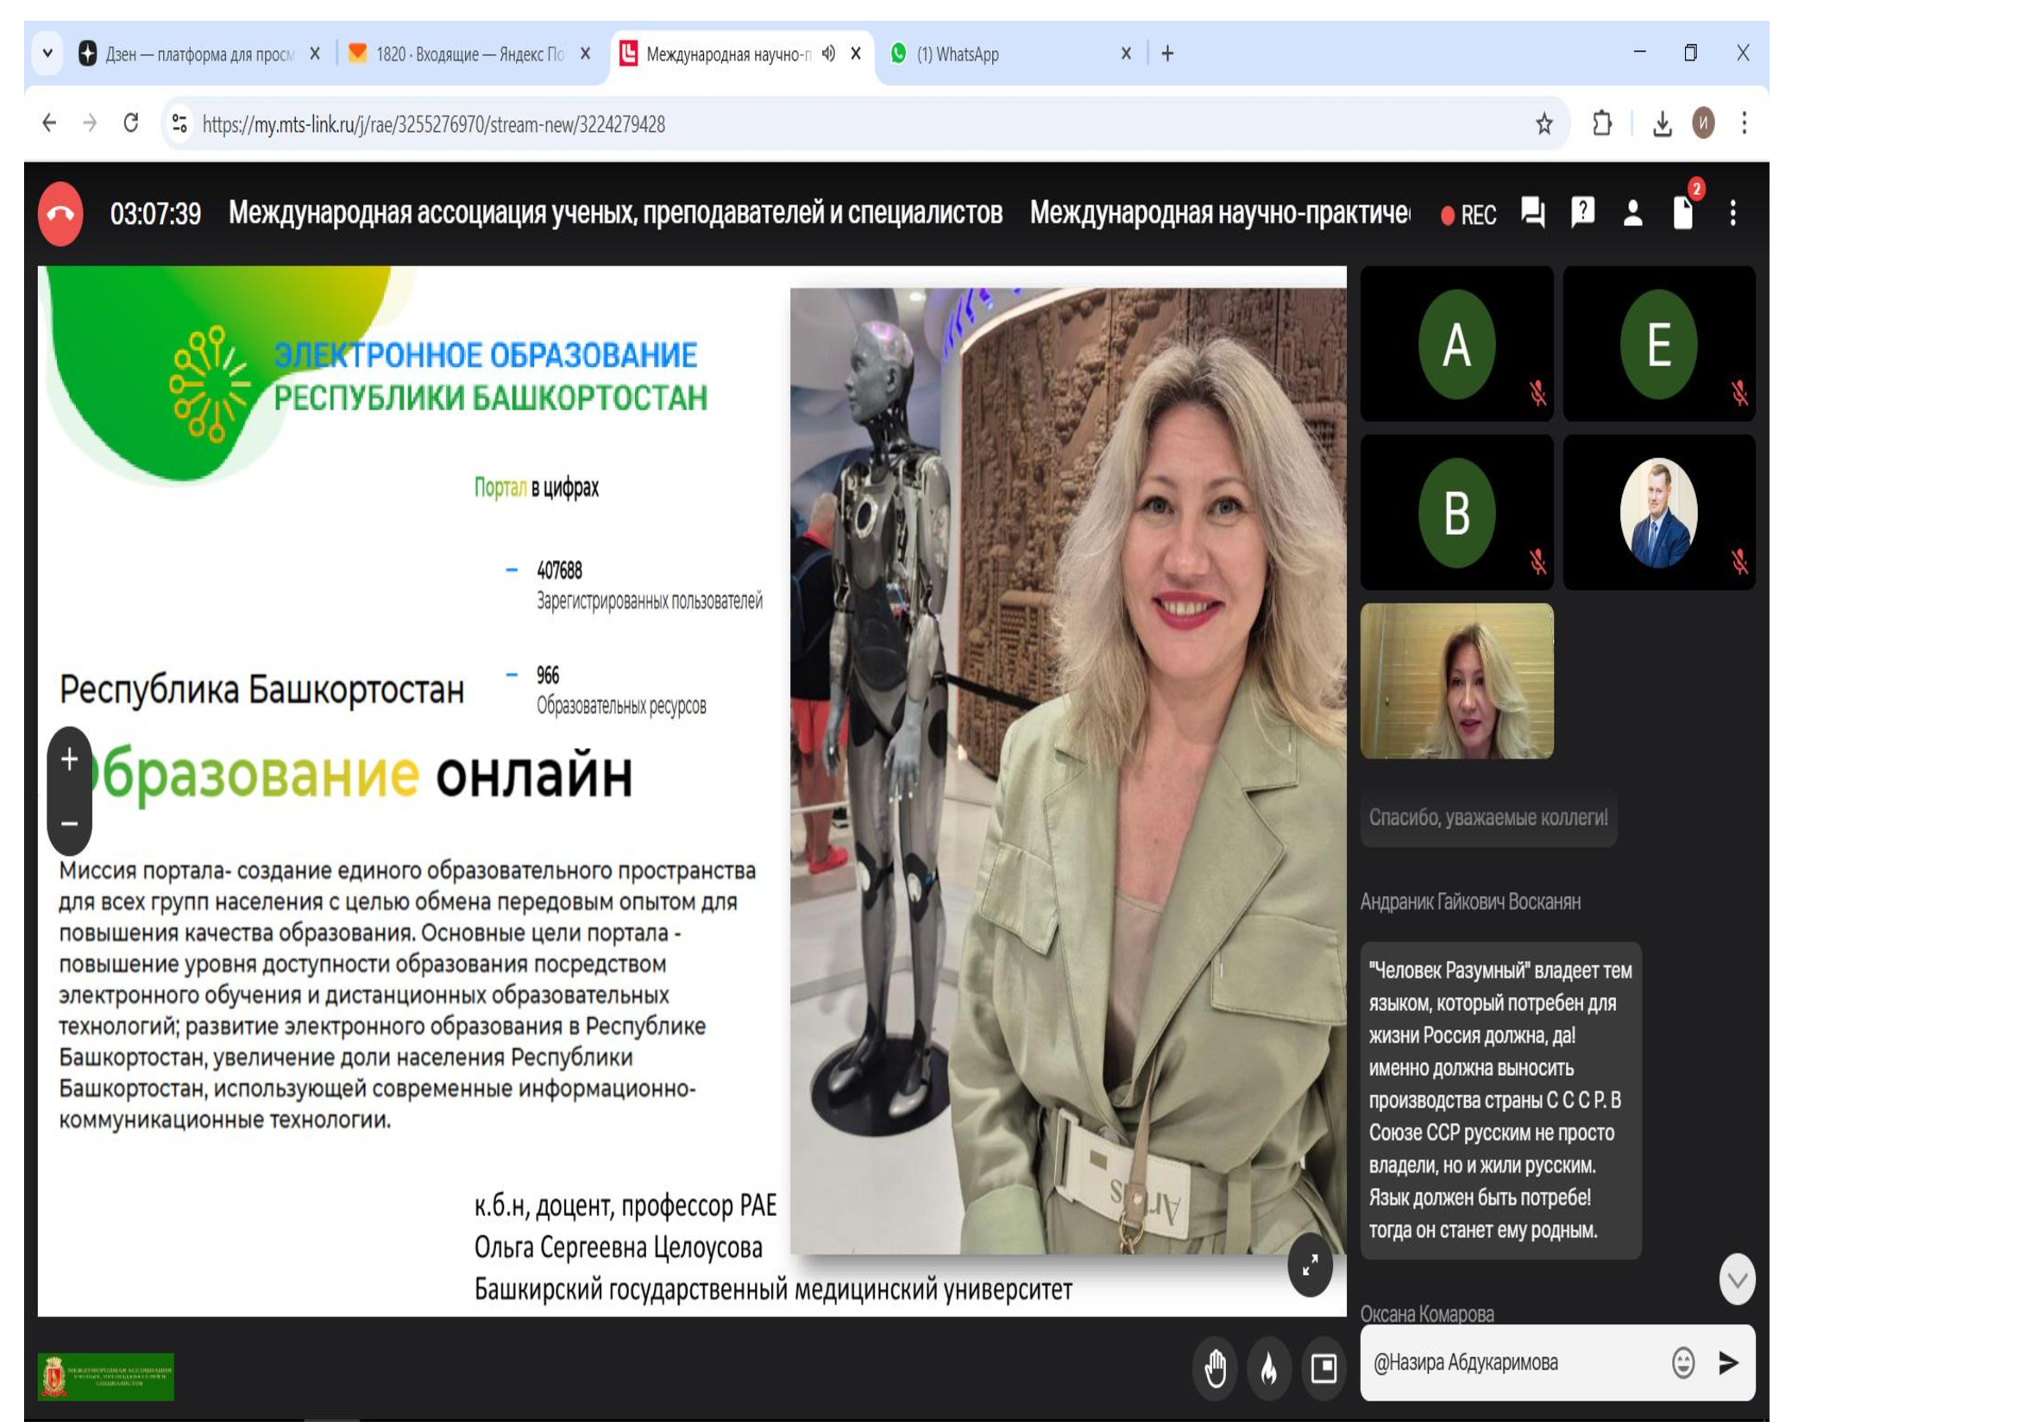Screen dimensions: 2018x1427
Task: Open the files icon with badge
Action: coord(1682,213)
